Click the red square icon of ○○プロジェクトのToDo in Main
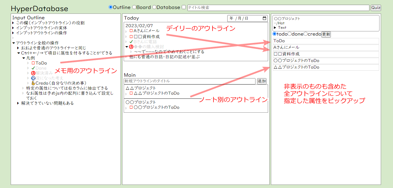This screenshot has height=188, width=393. click(131, 107)
